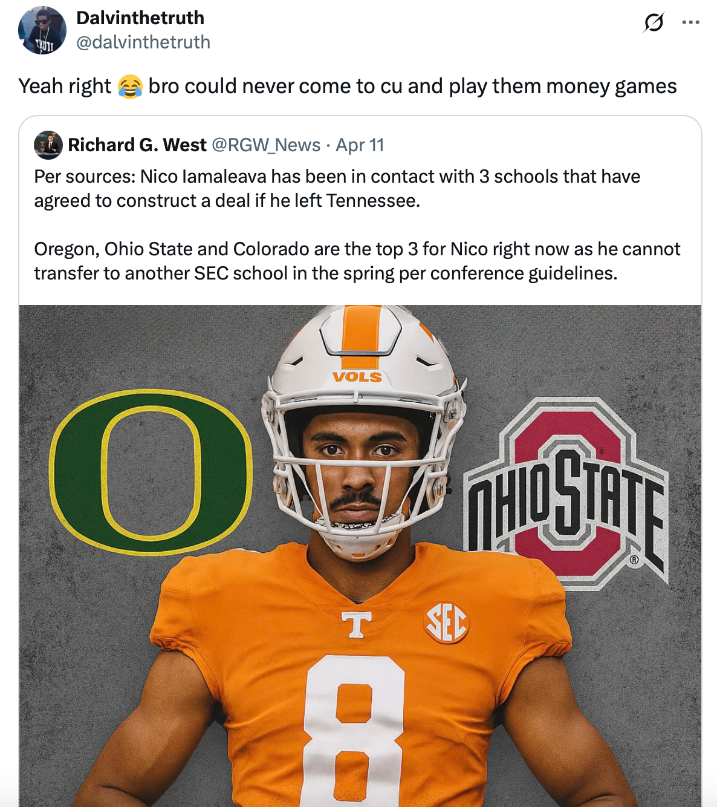Click the laughing crying emoji in tweet
717x807 pixels.
tap(130, 87)
